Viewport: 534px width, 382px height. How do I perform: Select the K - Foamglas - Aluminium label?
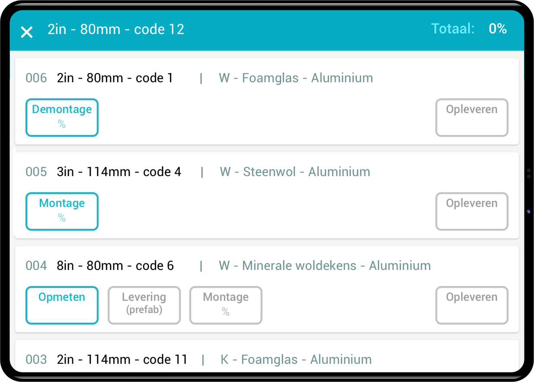pyautogui.click(x=296, y=360)
